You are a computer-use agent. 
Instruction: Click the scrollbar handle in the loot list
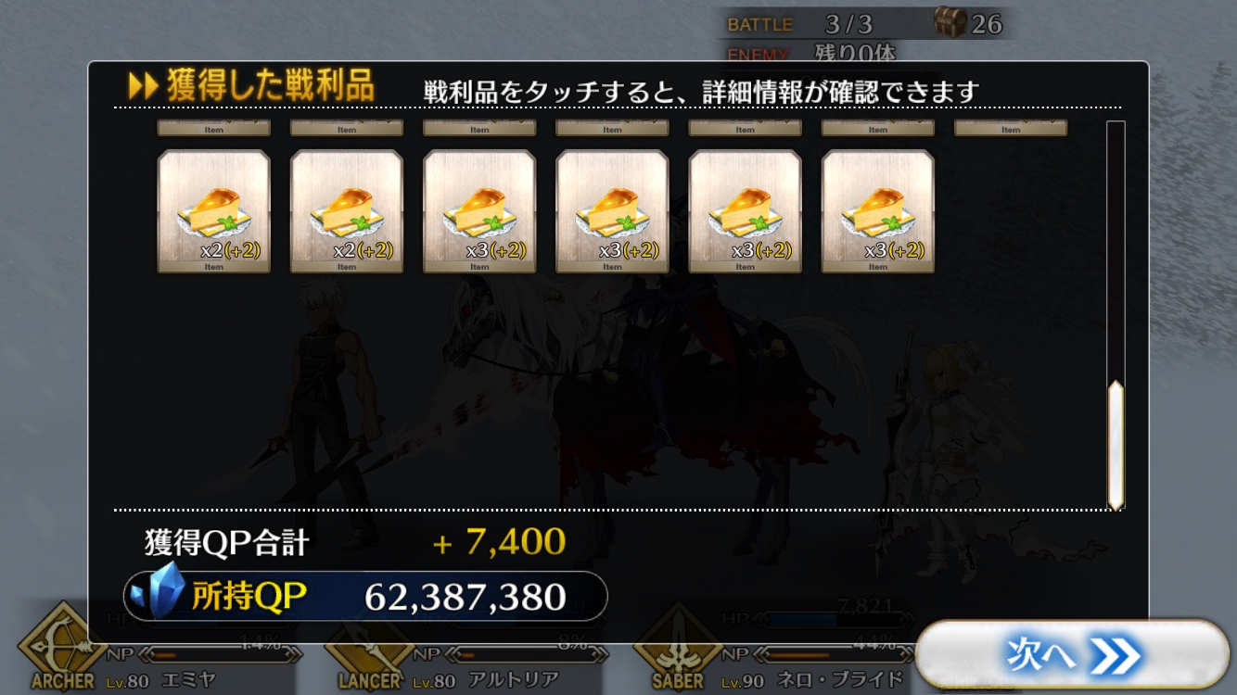(1116, 445)
